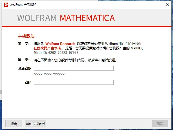Click the 激活 button
Screen dimensions: 173x130
pyautogui.click(x=160, y=124)
